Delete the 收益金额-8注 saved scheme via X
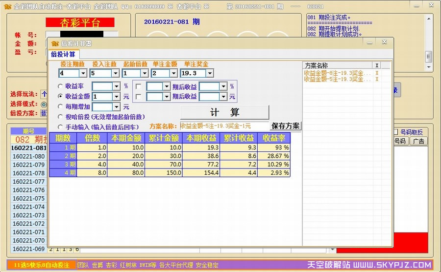 point(377,73)
